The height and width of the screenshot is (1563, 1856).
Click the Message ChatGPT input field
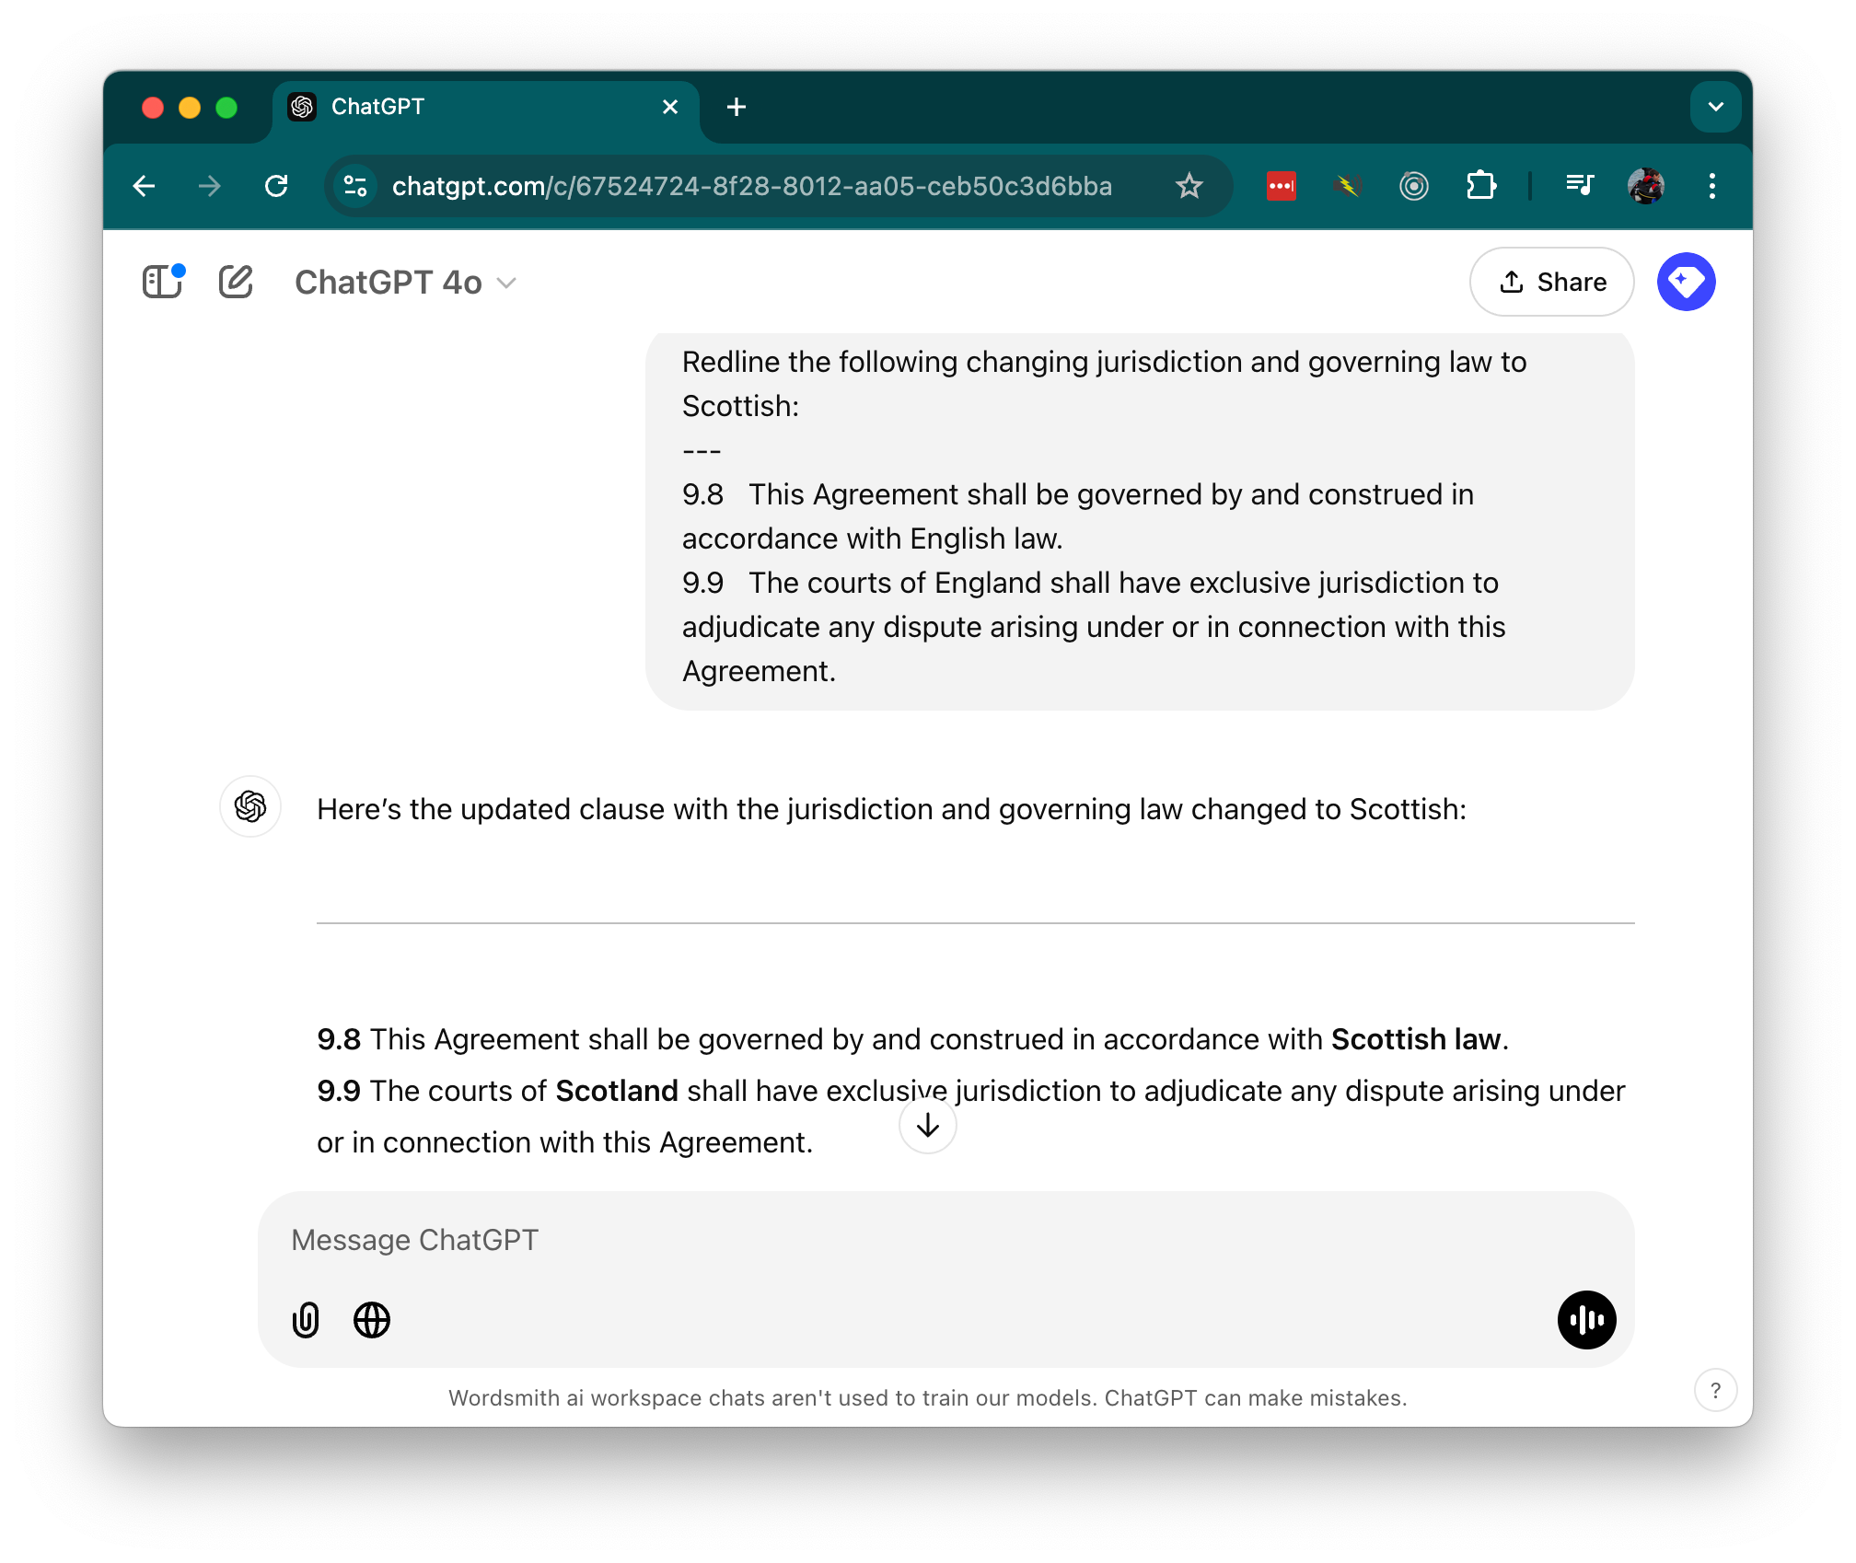(x=921, y=1240)
